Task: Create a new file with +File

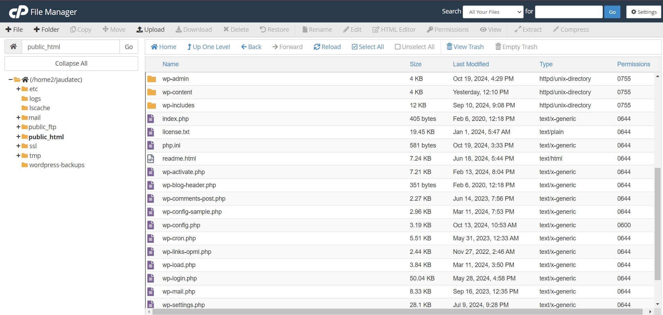Action: pos(14,29)
